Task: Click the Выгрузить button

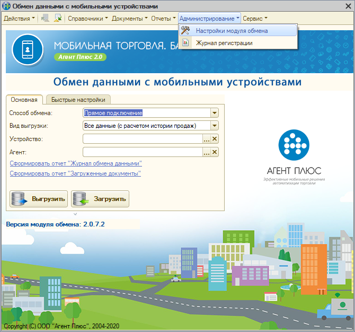Action: pyautogui.click(x=39, y=199)
